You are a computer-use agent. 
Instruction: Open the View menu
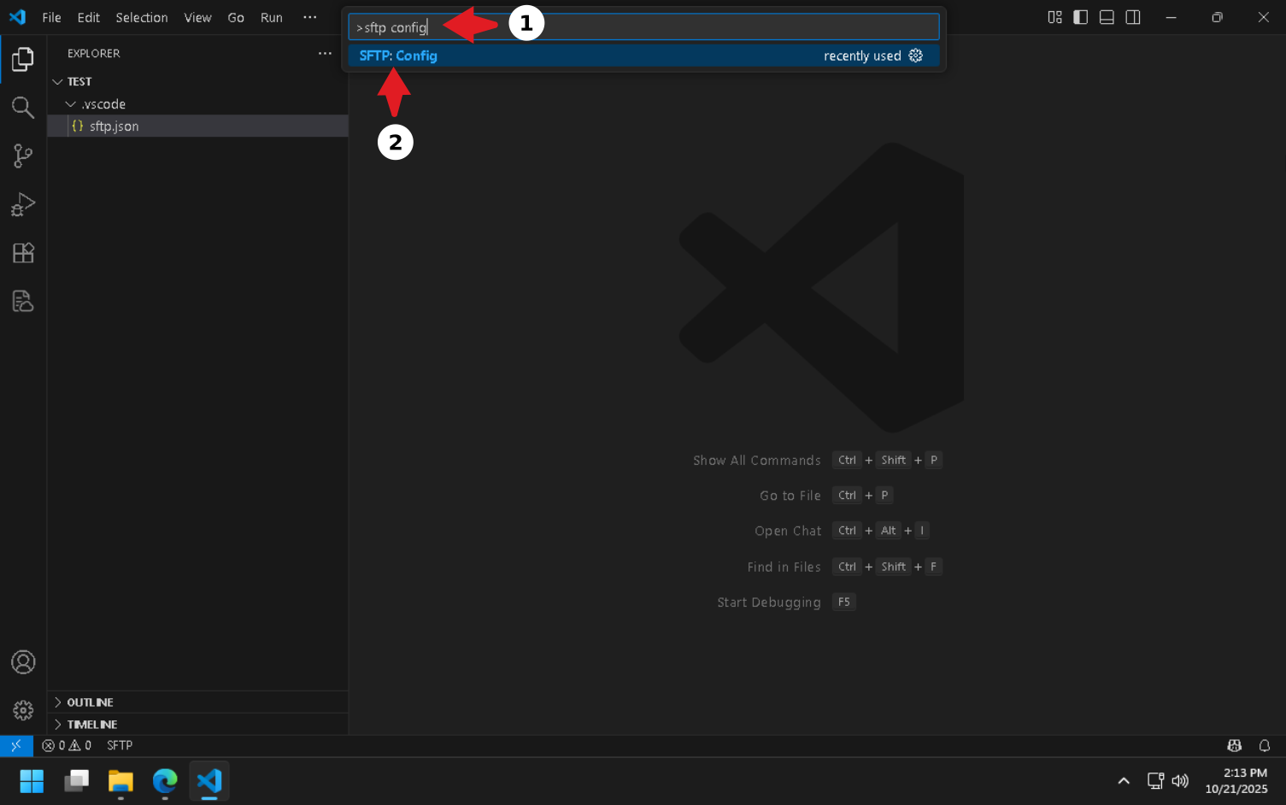tap(197, 17)
